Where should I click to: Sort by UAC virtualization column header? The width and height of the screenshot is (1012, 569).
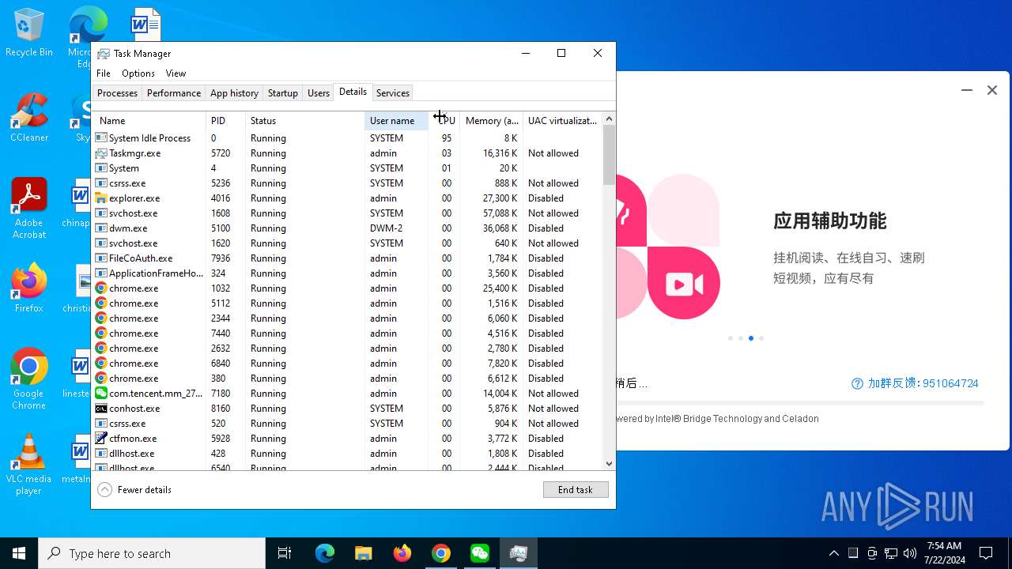tap(562, 121)
